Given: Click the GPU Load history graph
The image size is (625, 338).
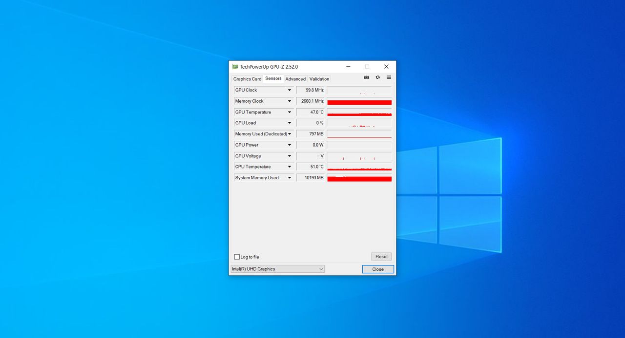Looking at the screenshot, I should coord(359,123).
